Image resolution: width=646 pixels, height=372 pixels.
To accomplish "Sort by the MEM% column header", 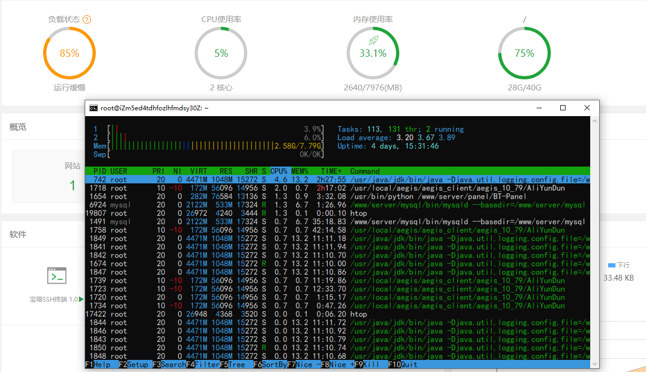I will tap(299, 171).
